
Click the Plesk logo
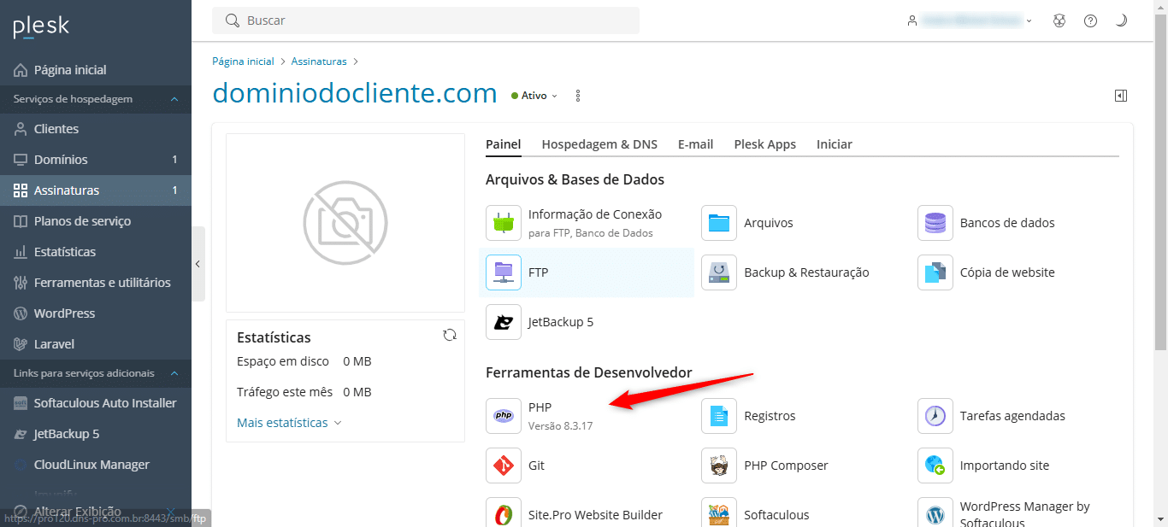[41, 27]
